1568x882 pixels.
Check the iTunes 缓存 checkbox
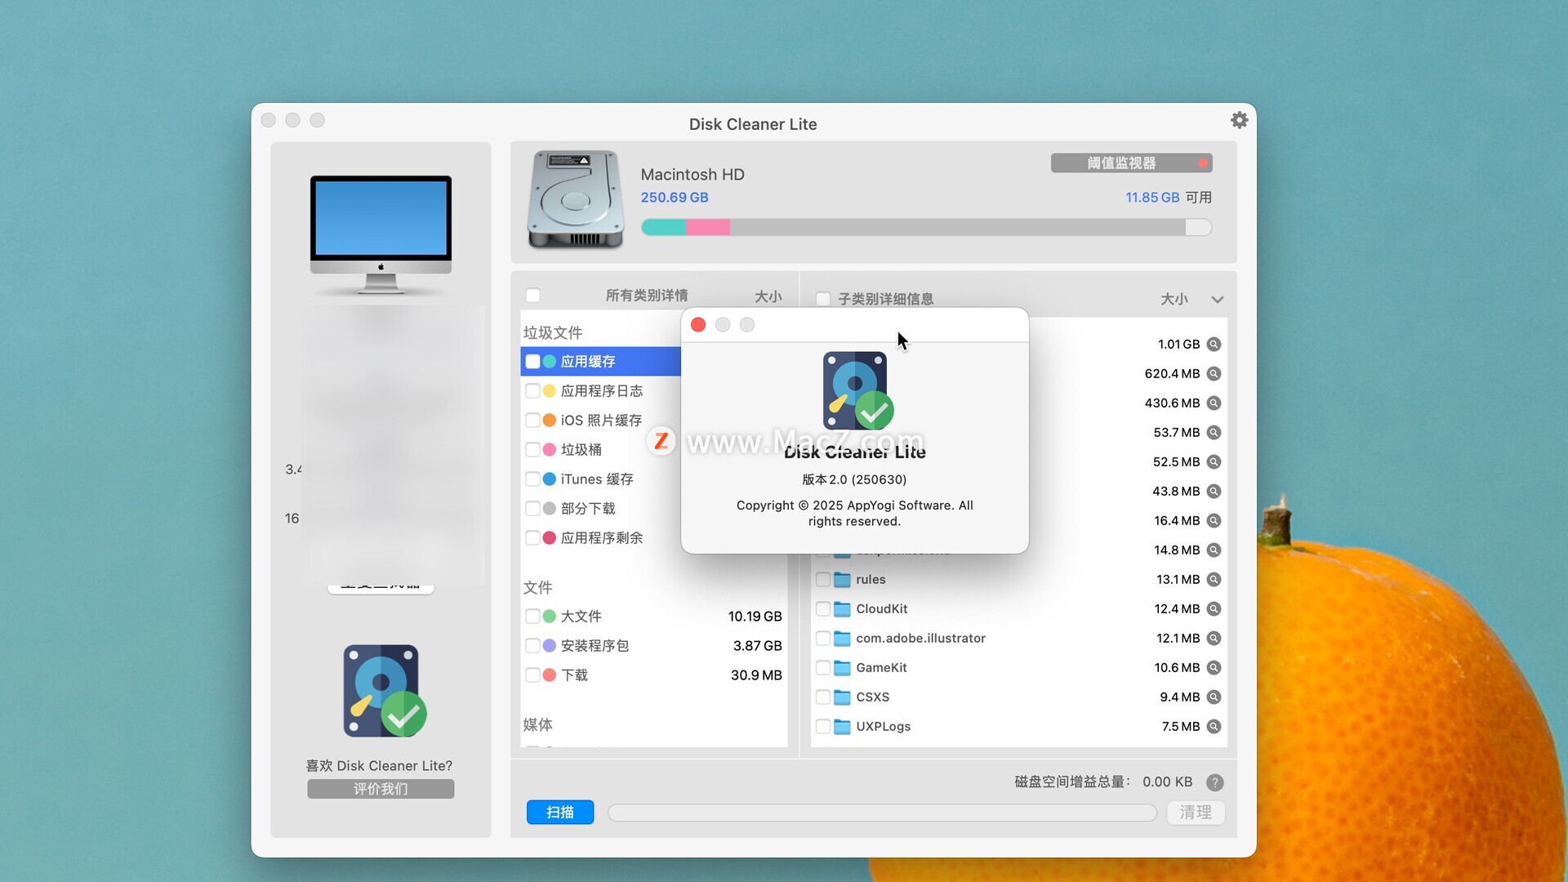(x=532, y=479)
